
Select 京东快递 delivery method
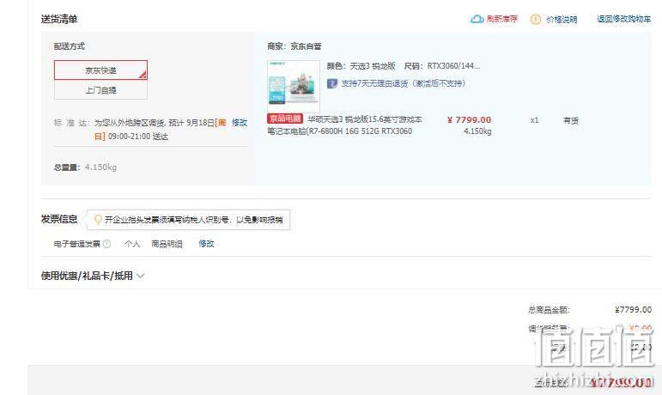click(100, 70)
